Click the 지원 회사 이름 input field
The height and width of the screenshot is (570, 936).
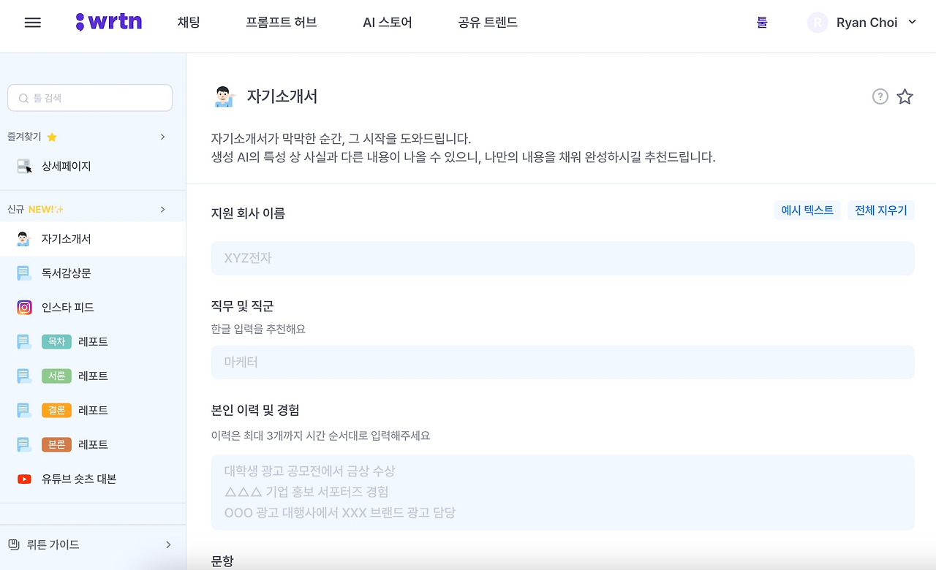pyautogui.click(x=563, y=257)
